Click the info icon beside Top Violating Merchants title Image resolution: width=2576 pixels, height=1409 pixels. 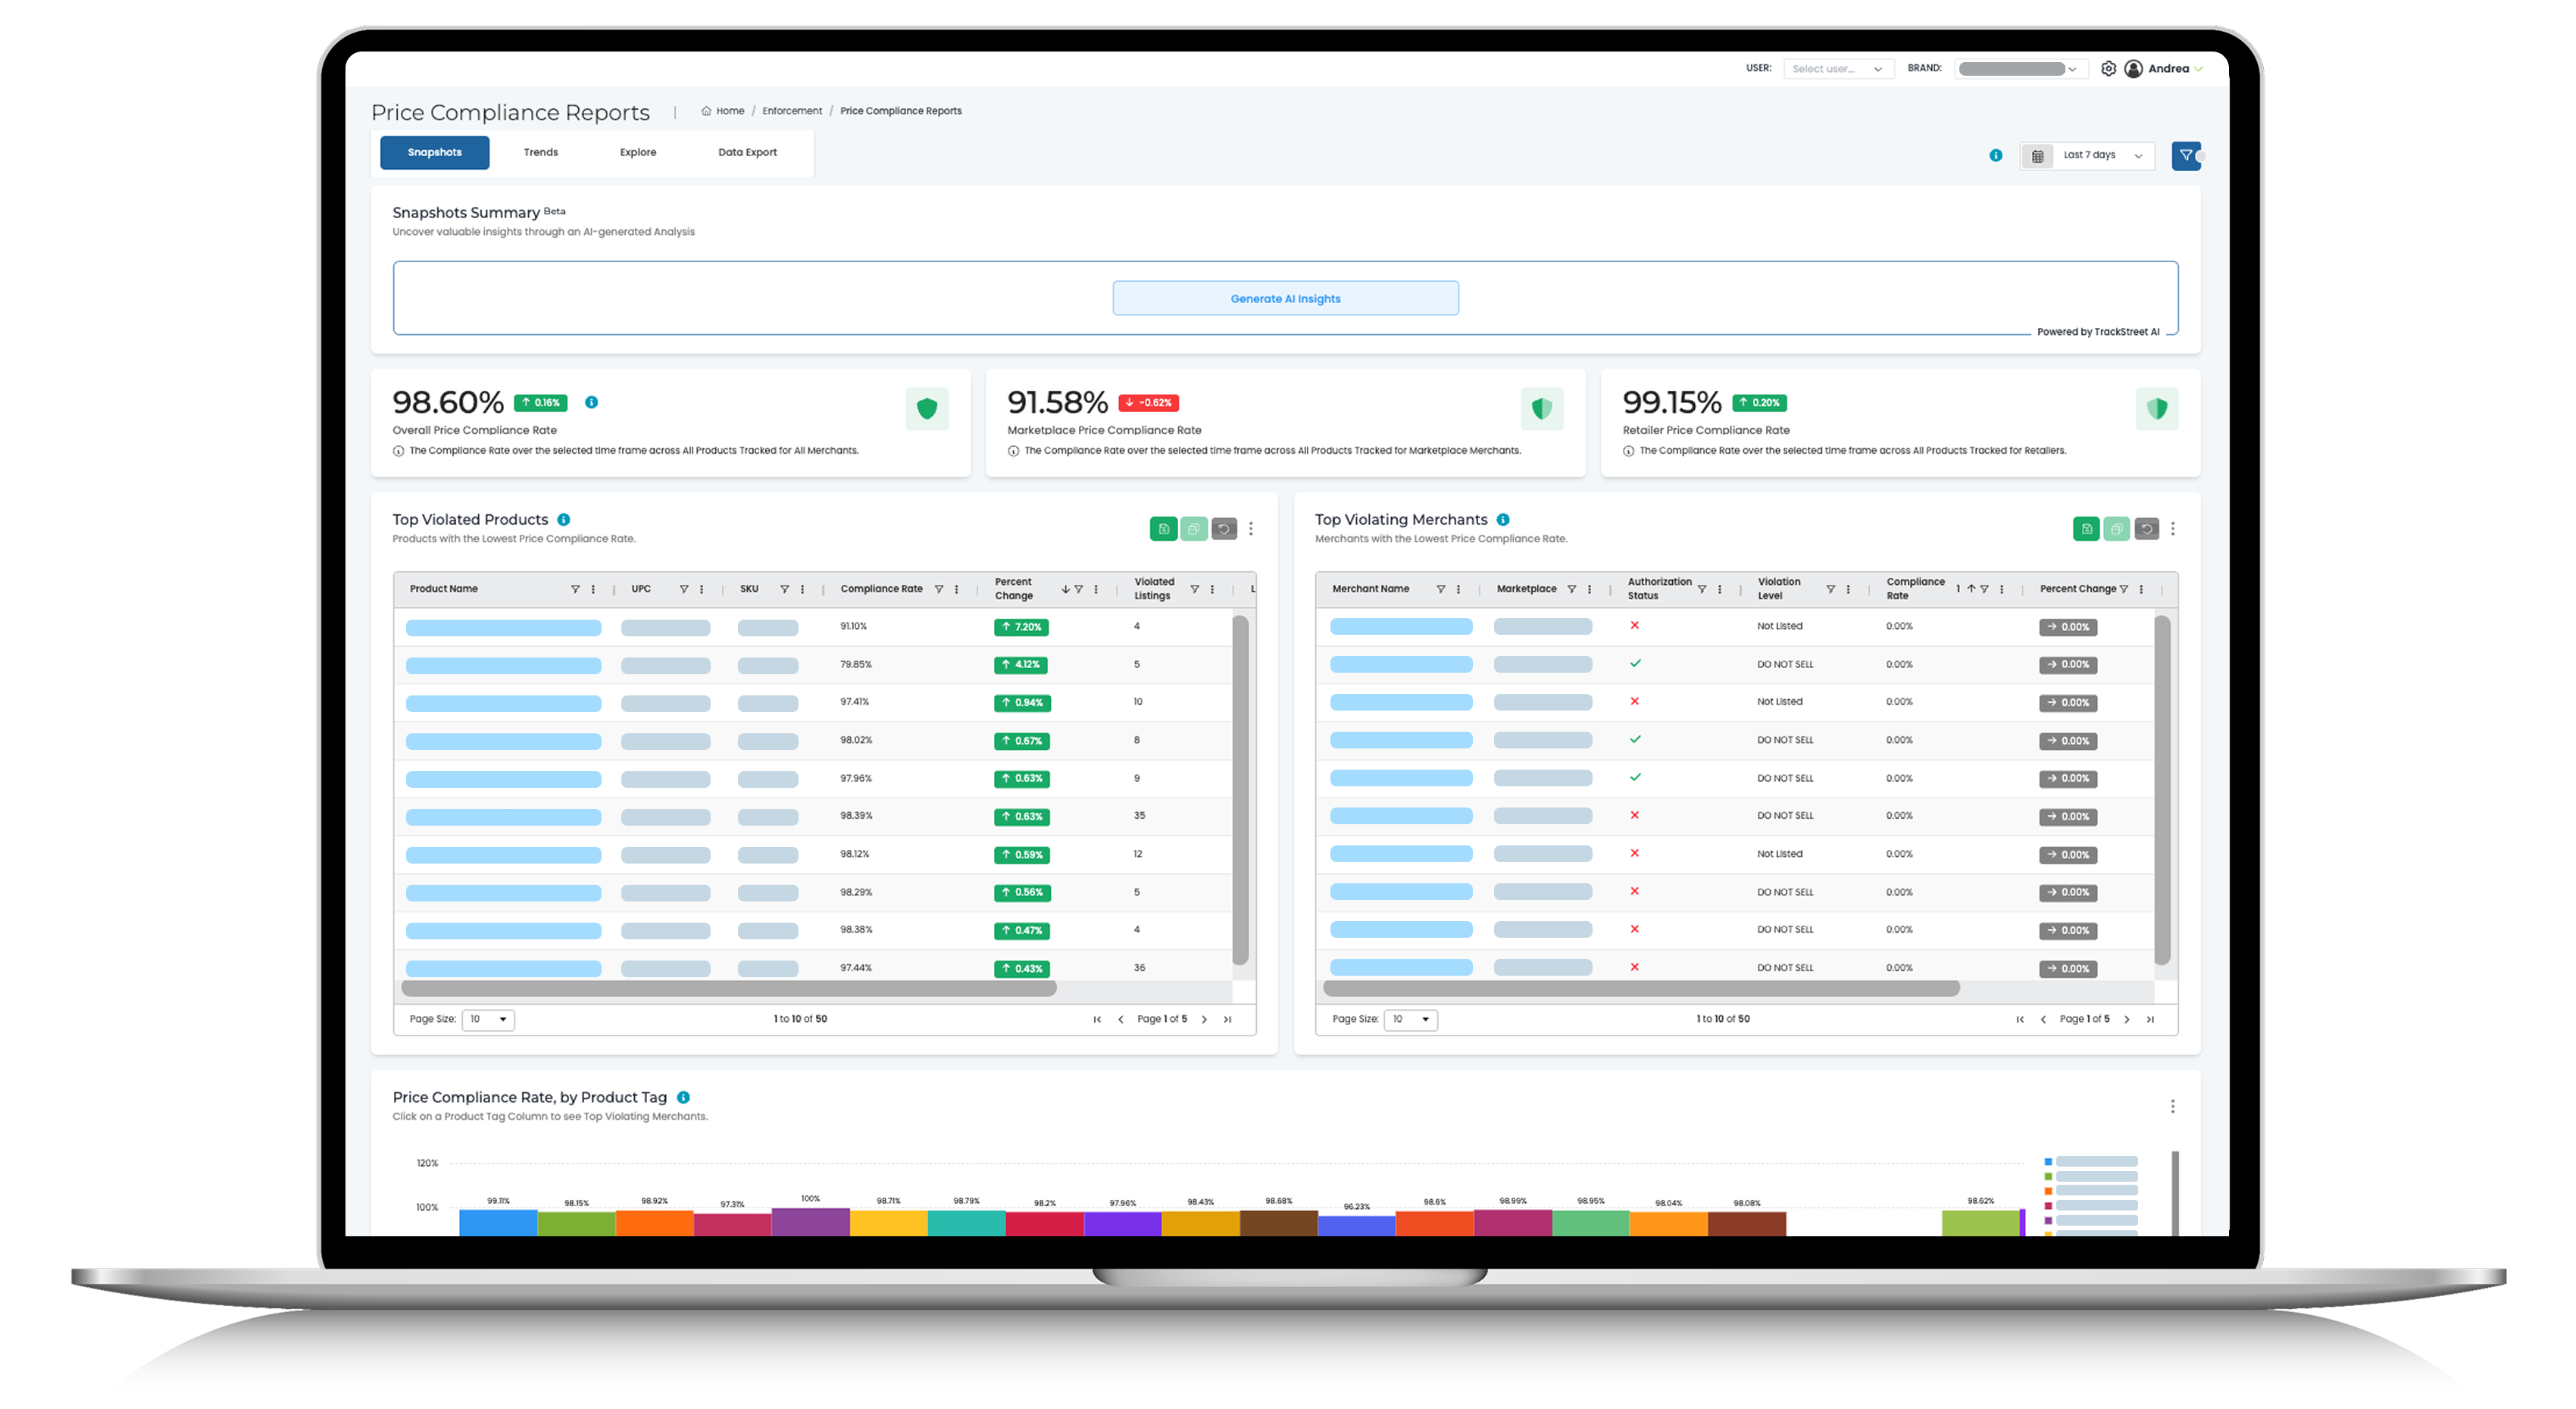(x=1504, y=519)
